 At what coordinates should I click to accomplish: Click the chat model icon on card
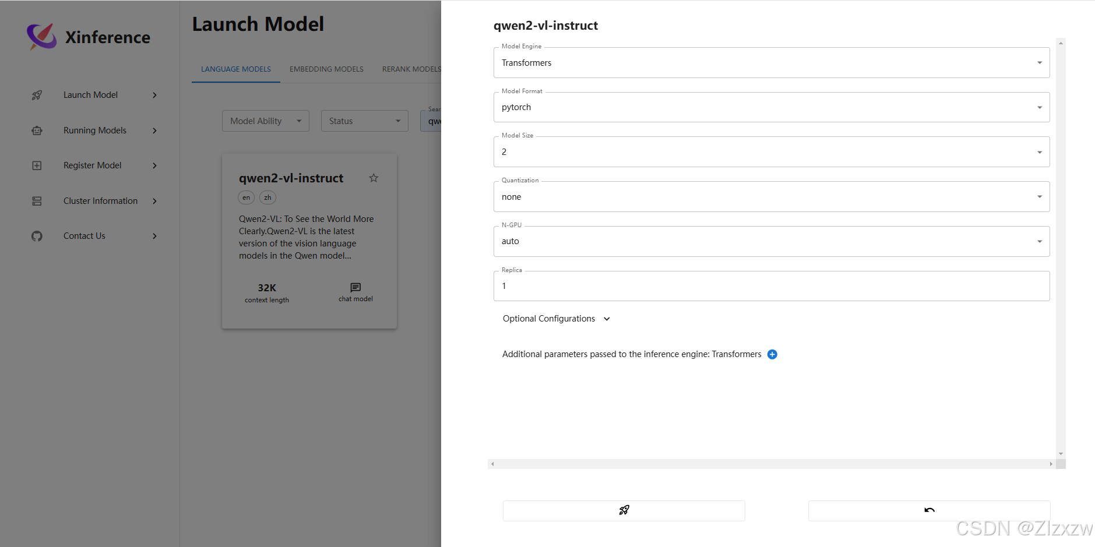355,287
